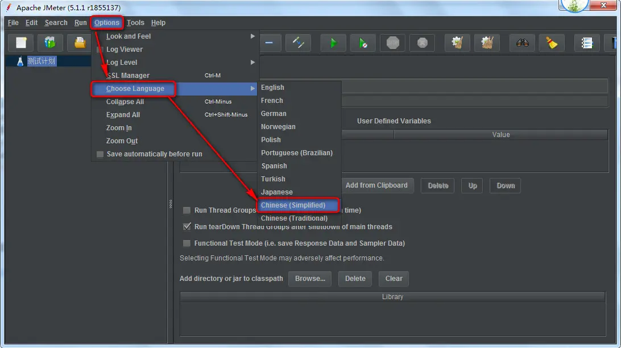Click the Toggle enable/disable toolbar icon
Image resolution: width=621 pixels, height=348 pixels.
[298, 42]
